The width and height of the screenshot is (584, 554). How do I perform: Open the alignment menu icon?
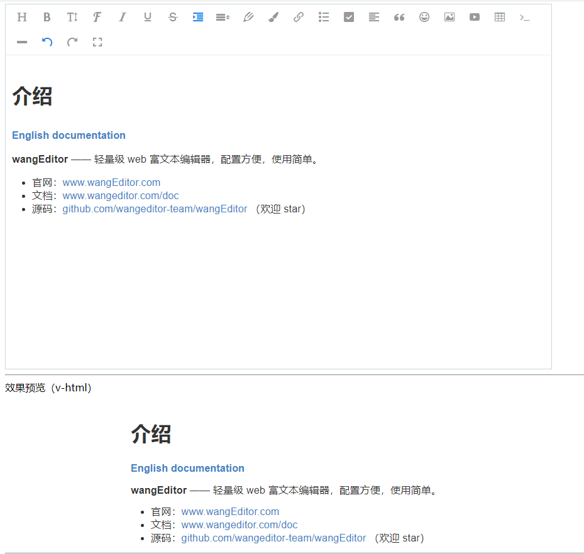point(373,17)
